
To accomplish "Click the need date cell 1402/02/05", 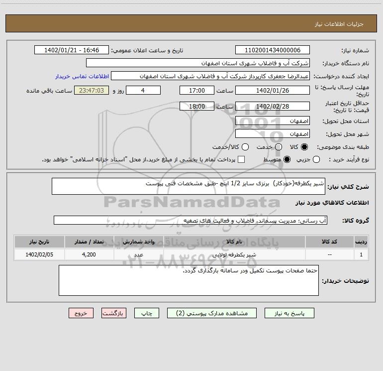I will click(x=39, y=254).
